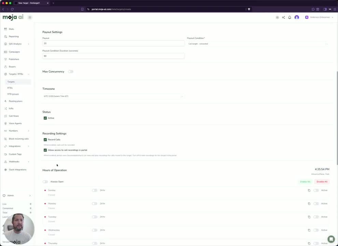Open the Payout Condition dropdown
Screen dimensions: 338x246
(x=258, y=44)
